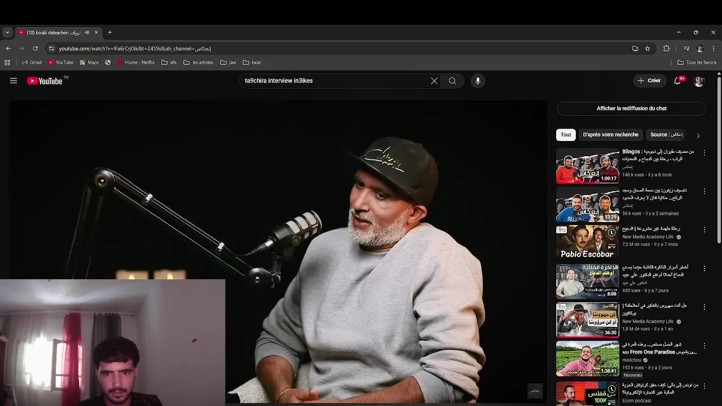Image resolution: width=722 pixels, height=406 pixels.
Task: Select D'après votre recherche chip
Action: coord(611,135)
